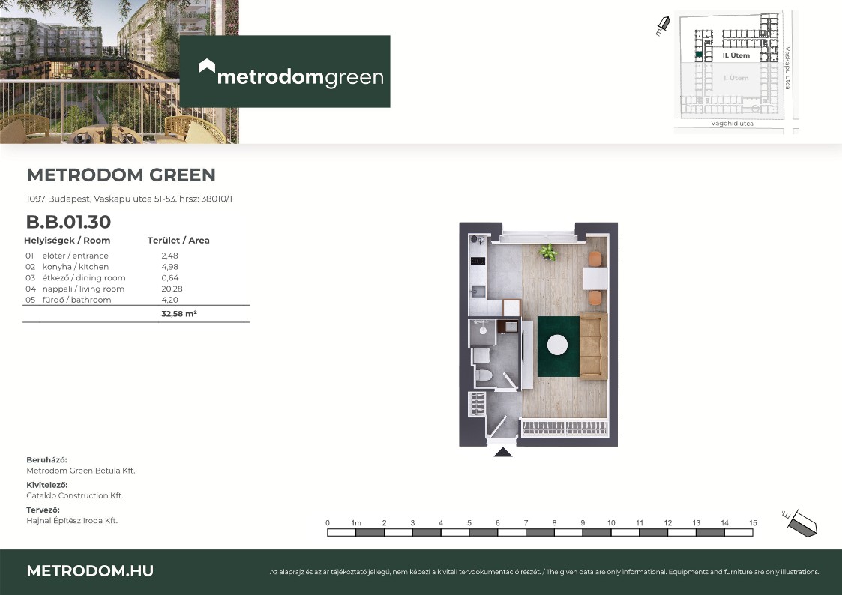The width and height of the screenshot is (842, 595).
Task: Click the north compass arrow above the site map
Action: pos(663,25)
